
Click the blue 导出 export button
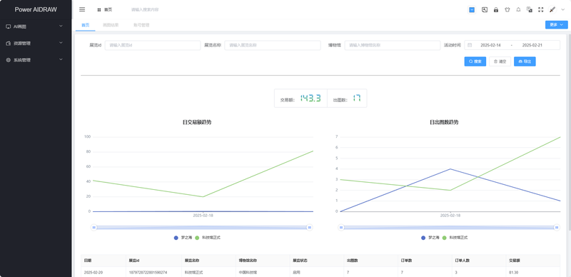pyautogui.click(x=525, y=61)
